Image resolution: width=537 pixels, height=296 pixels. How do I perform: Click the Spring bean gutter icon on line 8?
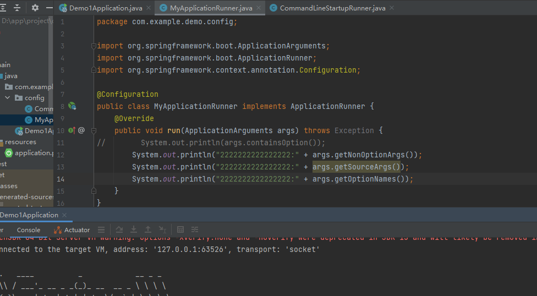click(x=72, y=106)
